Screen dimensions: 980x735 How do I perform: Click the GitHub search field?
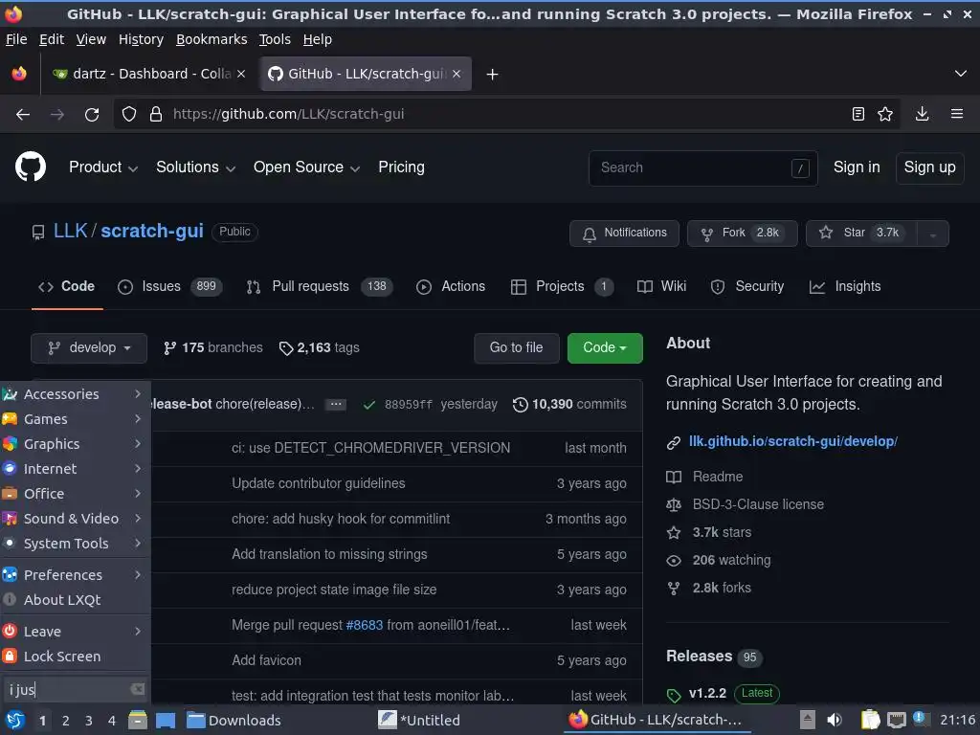702,168
